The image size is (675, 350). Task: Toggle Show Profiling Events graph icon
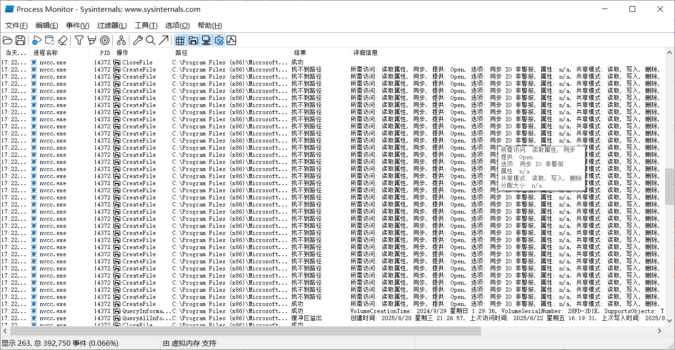pyautogui.click(x=231, y=40)
